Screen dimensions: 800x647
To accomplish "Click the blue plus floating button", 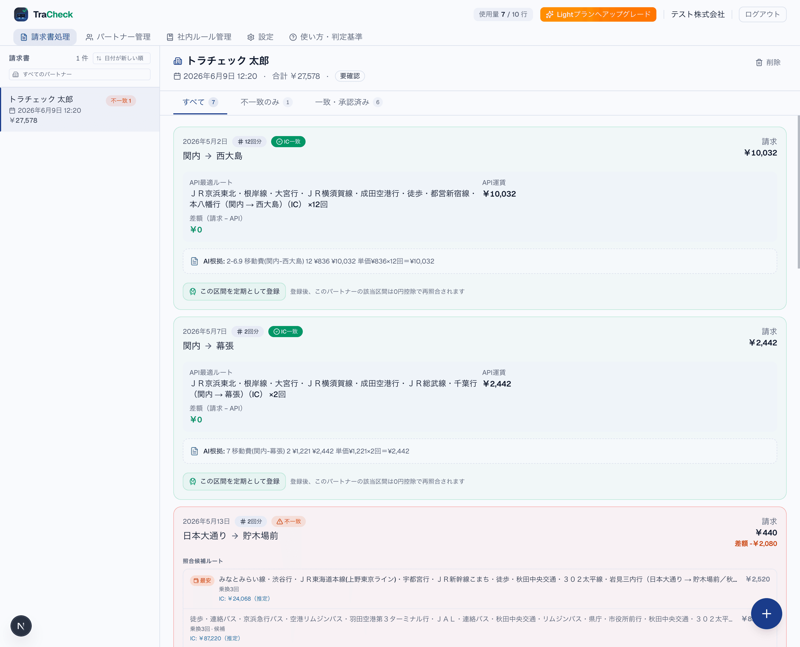I will pos(766,613).
